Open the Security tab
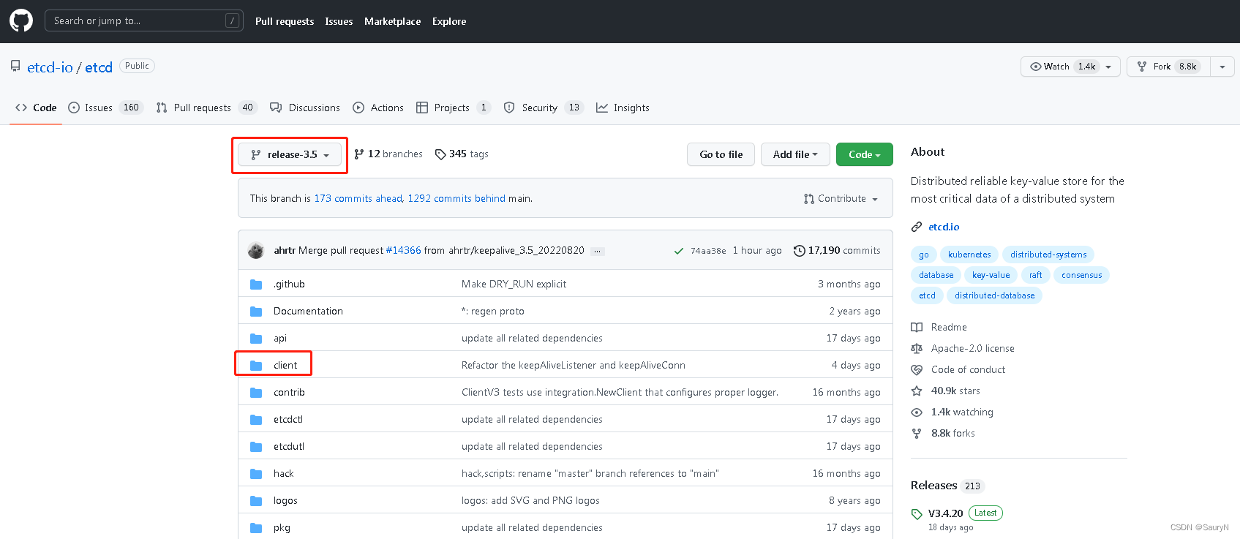This screenshot has width=1240, height=539. (x=543, y=108)
